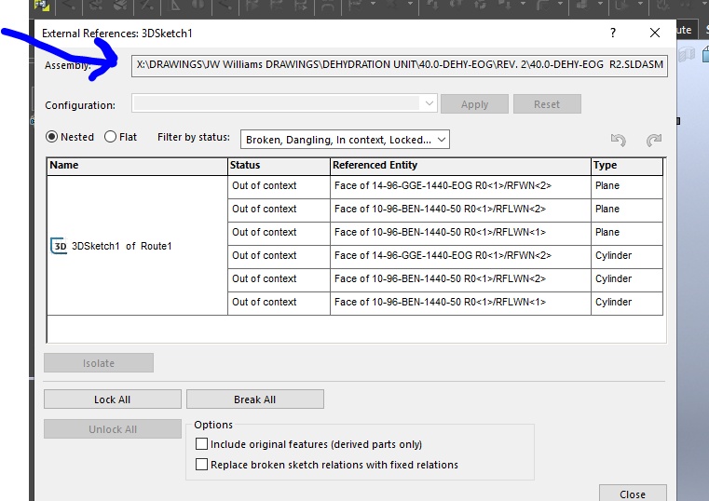709x501 pixels.
Task: Select the Nested radio button
Action: coord(51,137)
